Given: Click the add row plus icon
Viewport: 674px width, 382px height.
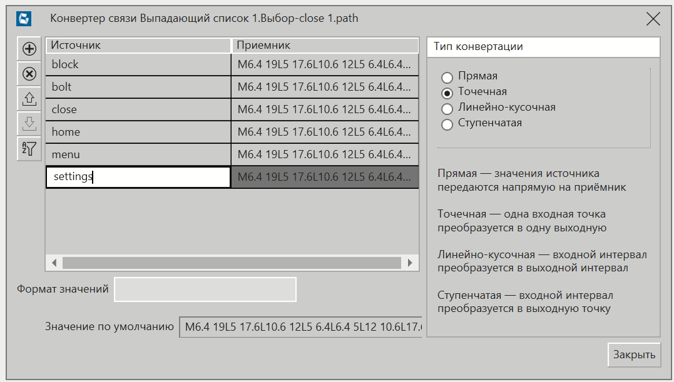Looking at the screenshot, I should pos(29,49).
